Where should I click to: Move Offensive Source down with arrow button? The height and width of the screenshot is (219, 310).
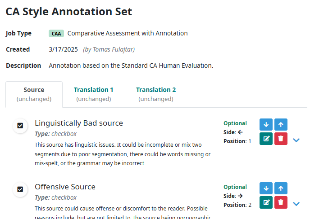[266, 188]
